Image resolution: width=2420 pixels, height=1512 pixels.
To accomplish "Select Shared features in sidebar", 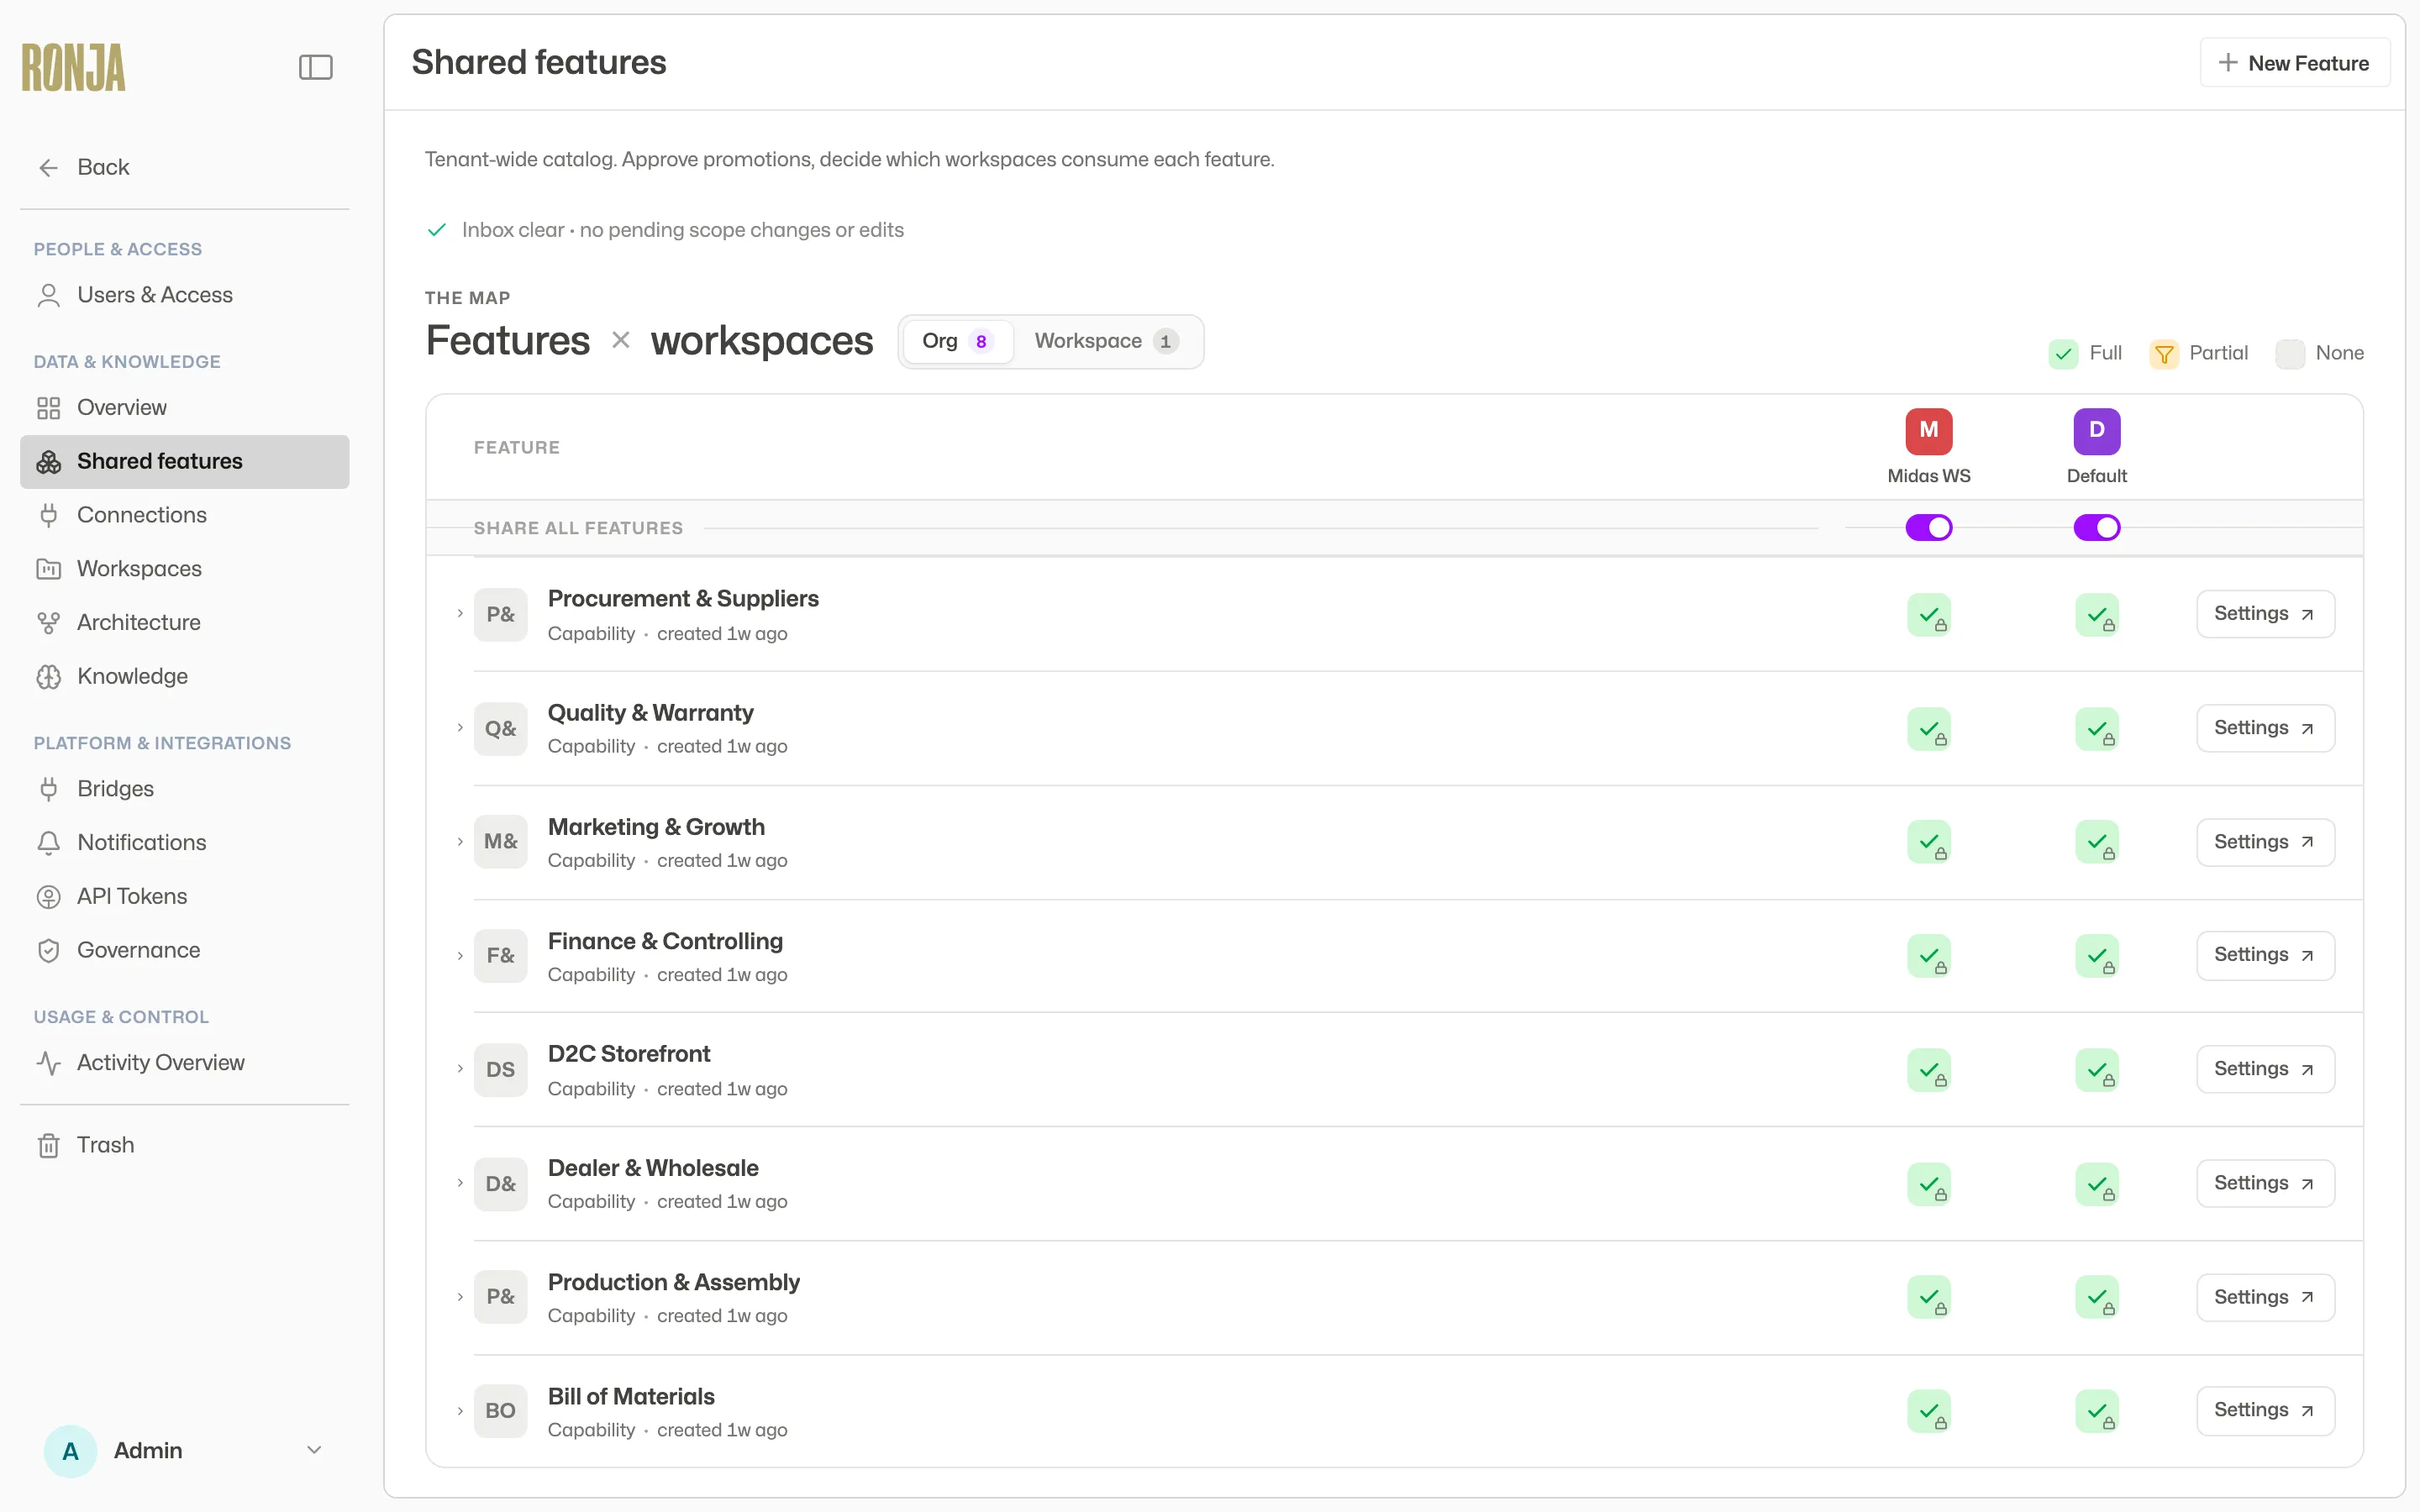I will coord(185,462).
